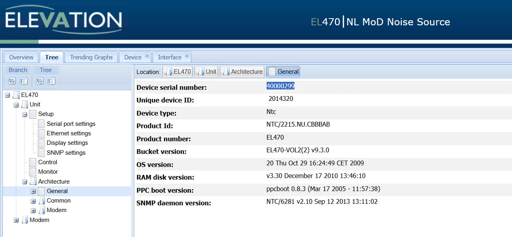Select Common label in tree
Screen dimensions: 512x237
(59, 201)
